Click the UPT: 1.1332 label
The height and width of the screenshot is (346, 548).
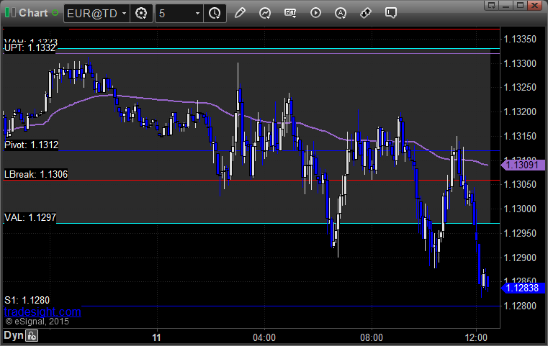(30, 47)
